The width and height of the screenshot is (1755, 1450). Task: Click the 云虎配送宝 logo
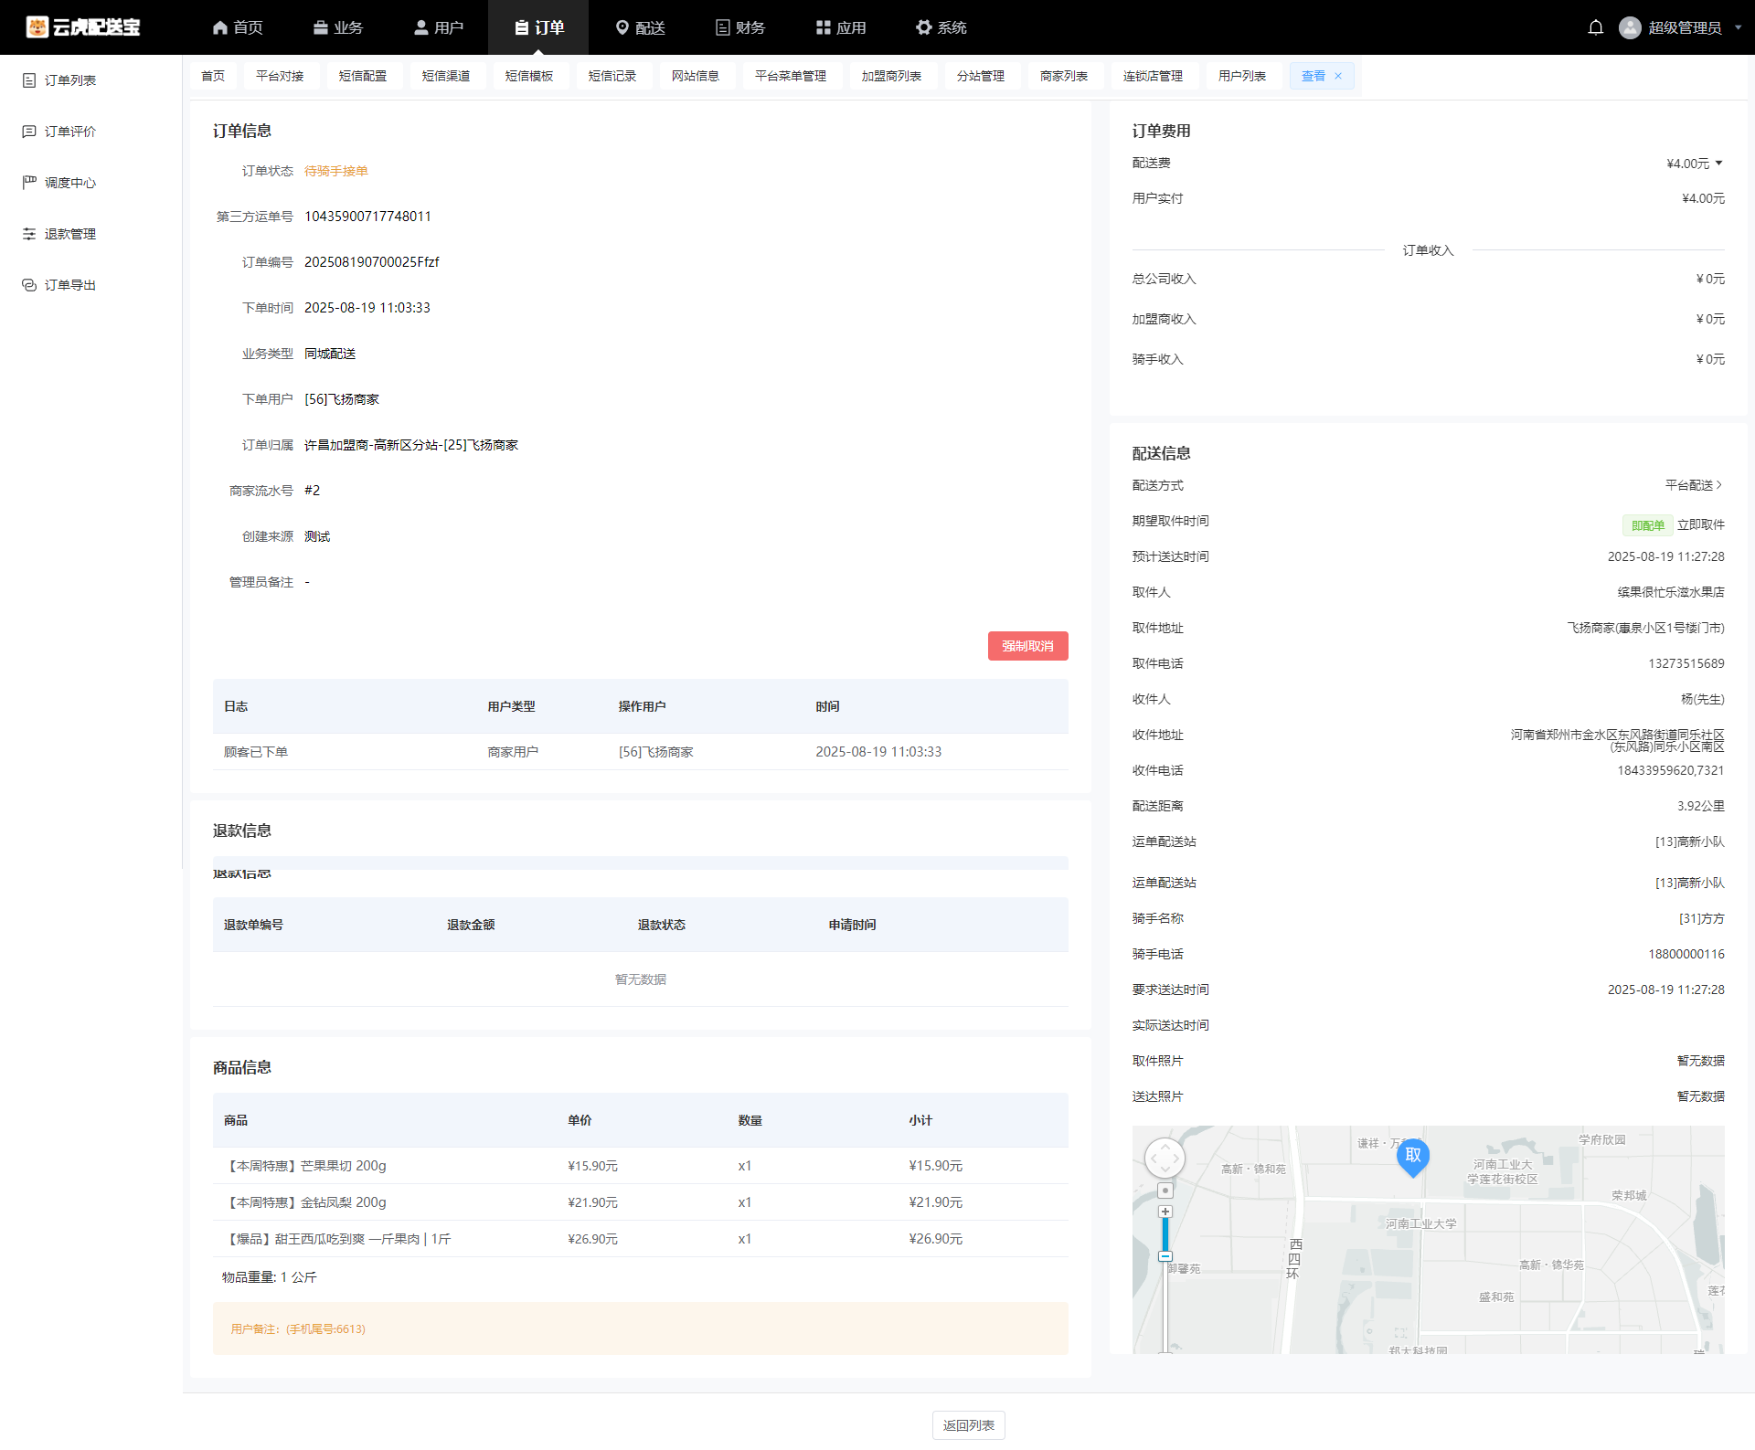(83, 27)
